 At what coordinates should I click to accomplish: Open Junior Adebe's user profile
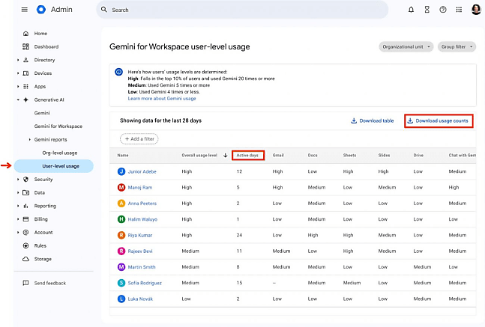[x=142, y=171]
